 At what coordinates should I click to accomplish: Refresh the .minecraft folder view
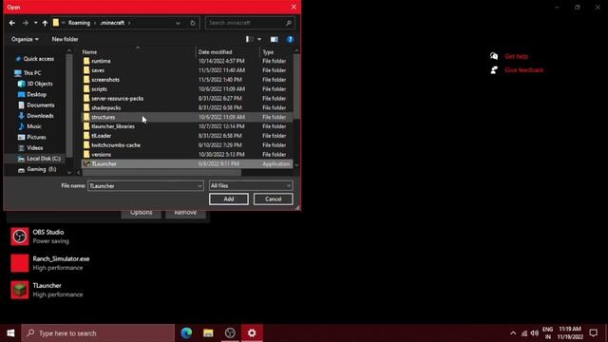click(193, 23)
